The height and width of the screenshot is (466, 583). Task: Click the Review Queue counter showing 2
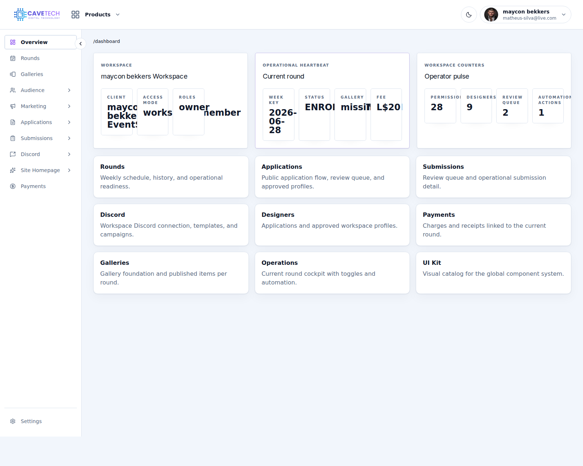tap(512, 106)
